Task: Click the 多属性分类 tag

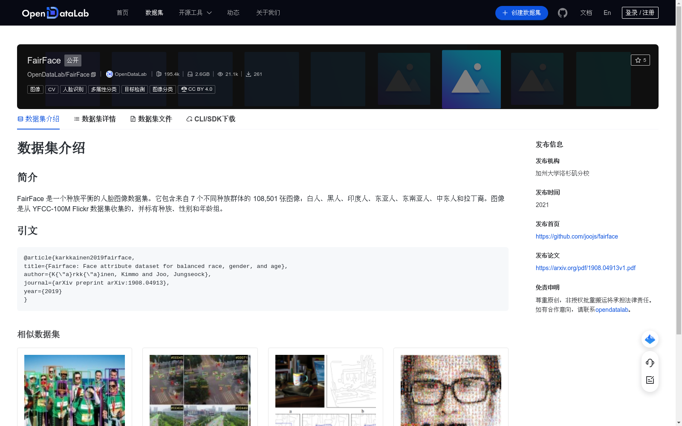Action: pyautogui.click(x=104, y=89)
